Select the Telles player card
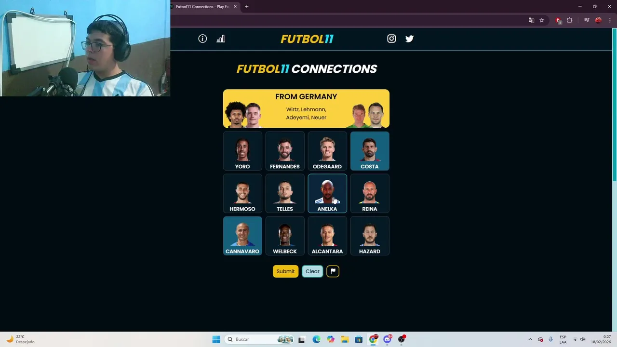The height and width of the screenshot is (347, 617). 285,193
